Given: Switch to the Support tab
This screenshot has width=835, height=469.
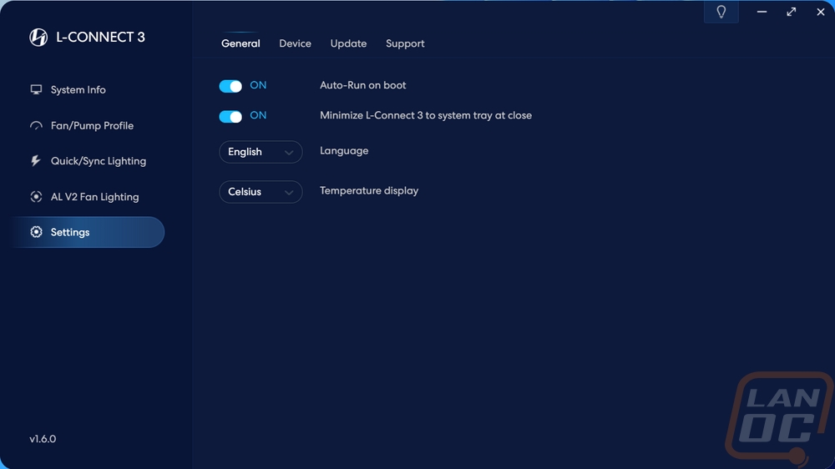Looking at the screenshot, I should point(405,43).
